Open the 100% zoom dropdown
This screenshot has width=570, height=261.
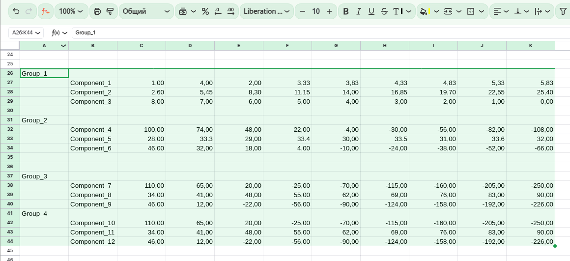tap(71, 11)
